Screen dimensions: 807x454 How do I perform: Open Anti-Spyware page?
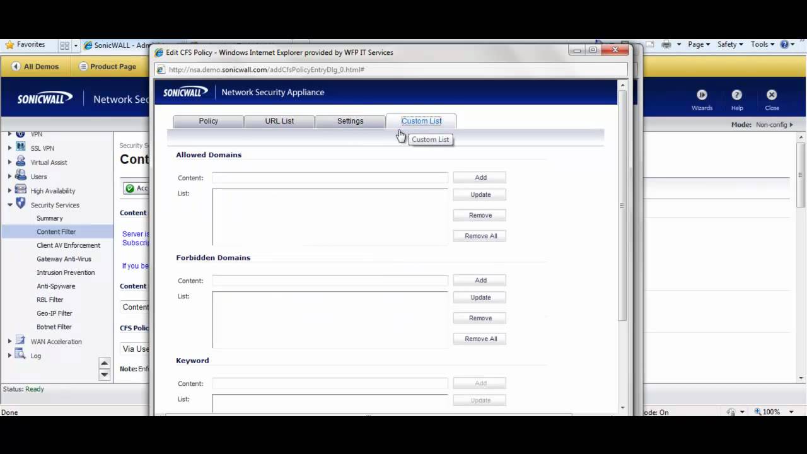pyautogui.click(x=55, y=286)
